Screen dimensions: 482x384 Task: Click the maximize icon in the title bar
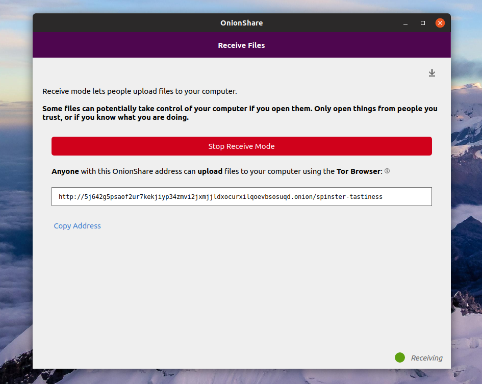(x=422, y=23)
